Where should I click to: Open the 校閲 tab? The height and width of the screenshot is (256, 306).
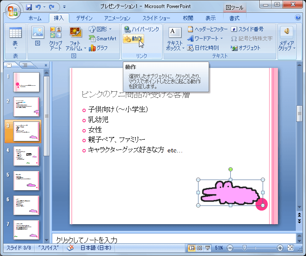(188, 18)
